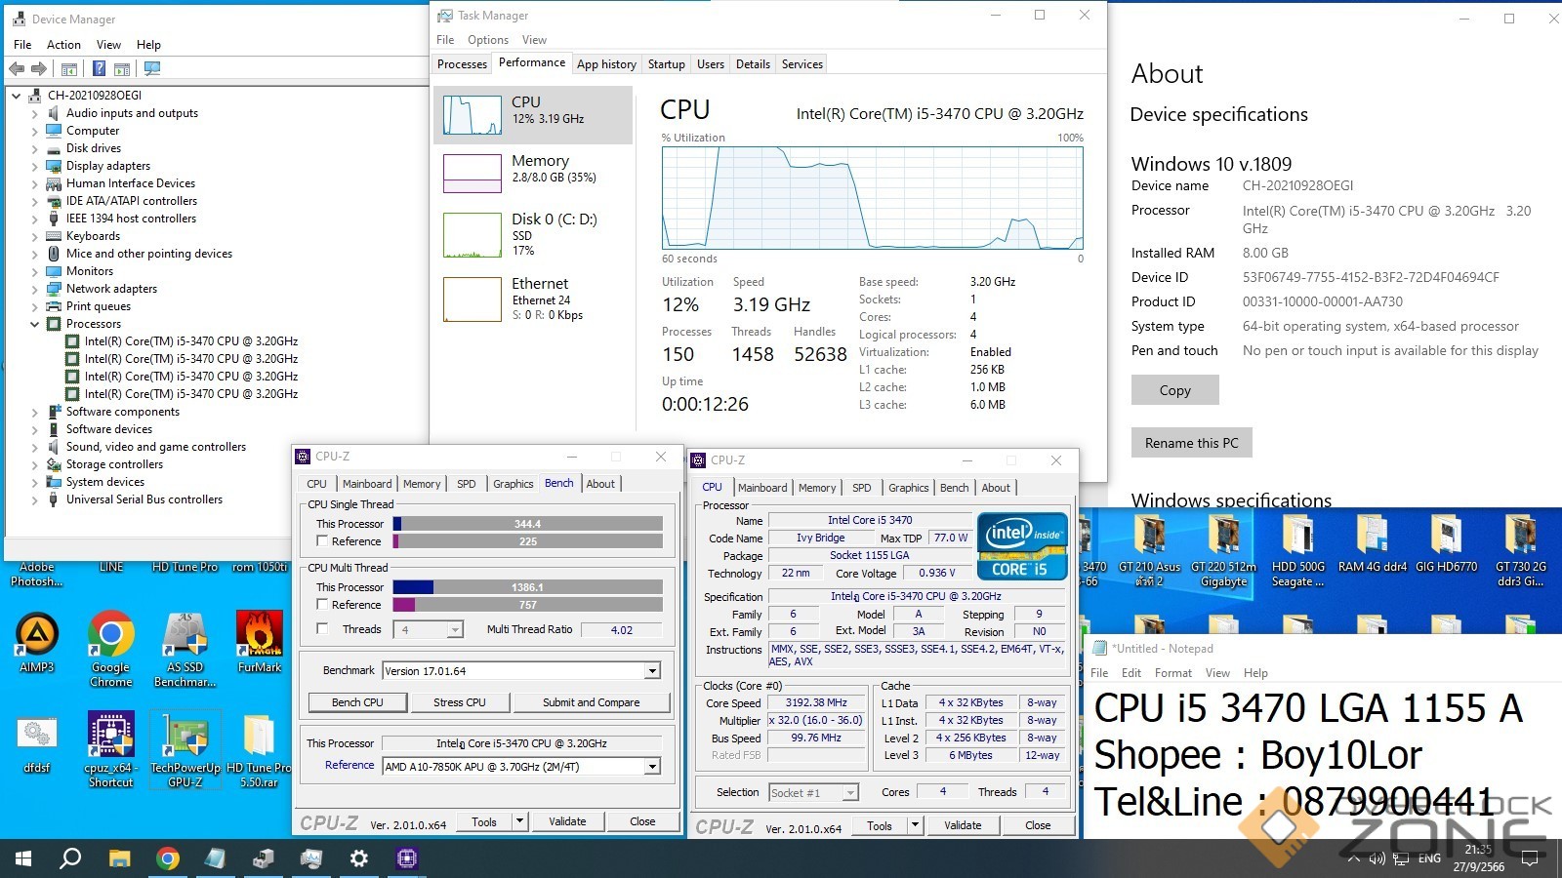Open the App history tab in Task Manager

[x=606, y=64]
